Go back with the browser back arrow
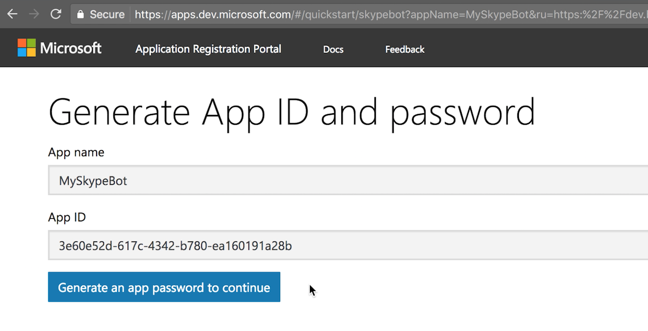The height and width of the screenshot is (331, 648). 12,14
